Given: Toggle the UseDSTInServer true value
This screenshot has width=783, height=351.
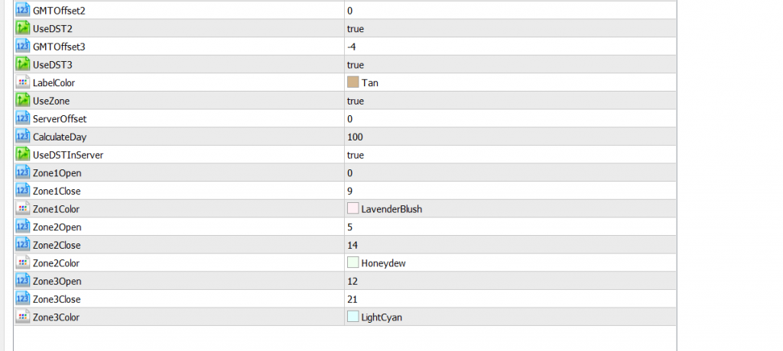Looking at the screenshot, I should pyautogui.click(x=510, y=155).
